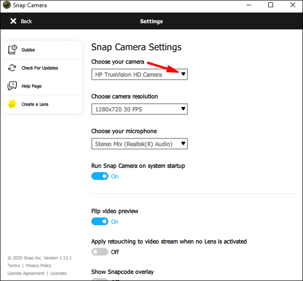
Task: Minimize the Snap Camera window
Action: [249, 5]
